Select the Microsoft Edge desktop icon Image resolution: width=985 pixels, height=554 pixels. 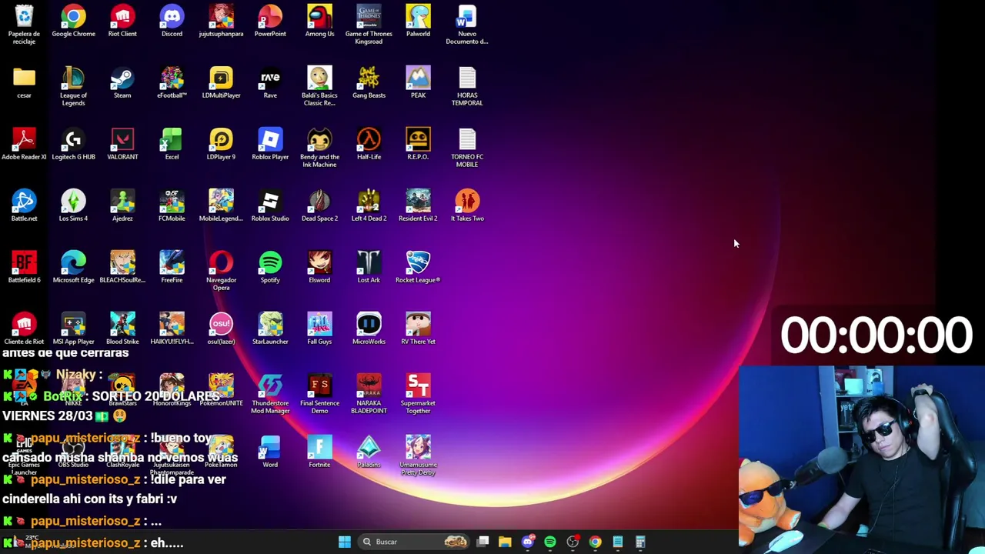pyautogui.click(x=73, y=267)
